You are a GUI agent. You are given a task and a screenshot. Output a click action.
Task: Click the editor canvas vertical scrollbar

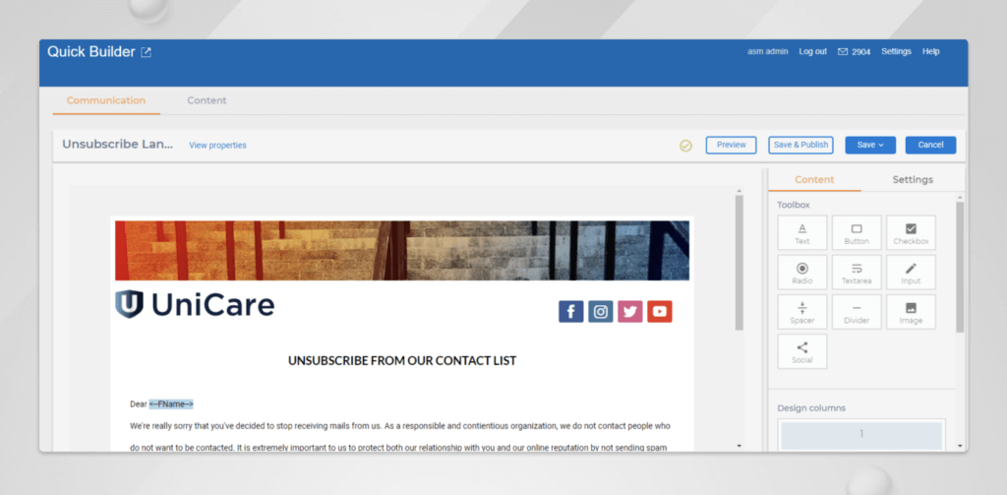point(740,264)
